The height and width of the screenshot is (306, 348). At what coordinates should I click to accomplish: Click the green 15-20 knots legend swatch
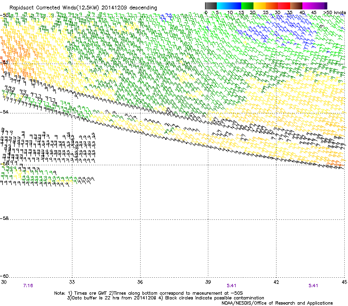(247, 6)
